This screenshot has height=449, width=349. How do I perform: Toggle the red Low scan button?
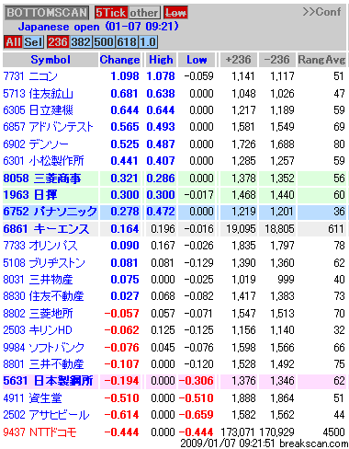click(175, 13)
